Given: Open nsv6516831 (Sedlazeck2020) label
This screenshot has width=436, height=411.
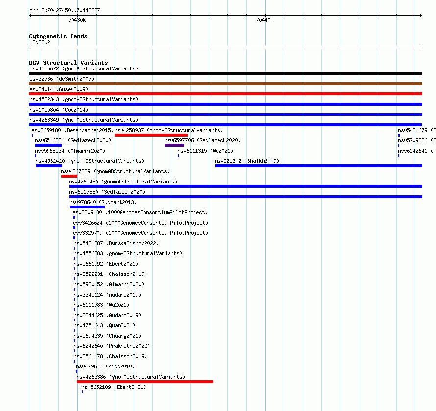Looking at the screenshot, I should pos(73,140).
